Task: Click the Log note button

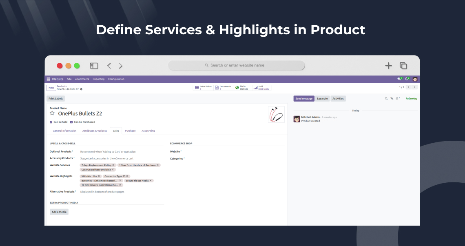Action: tap(322, 98)
